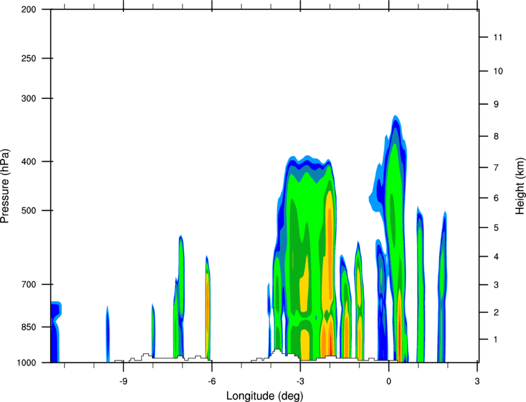Select the 400 pressure tick label
The image size is (526, 402).
(29, 161)
